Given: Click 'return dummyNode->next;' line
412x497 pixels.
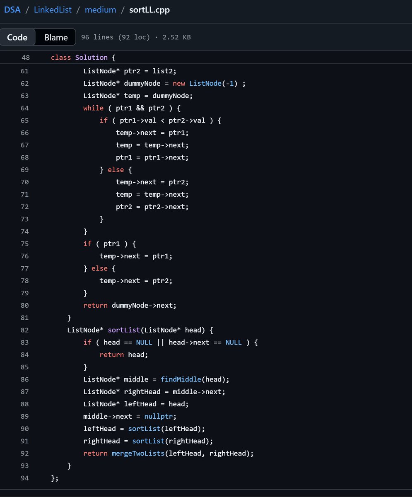Looking at the screenshot, I should click(130, 305).
